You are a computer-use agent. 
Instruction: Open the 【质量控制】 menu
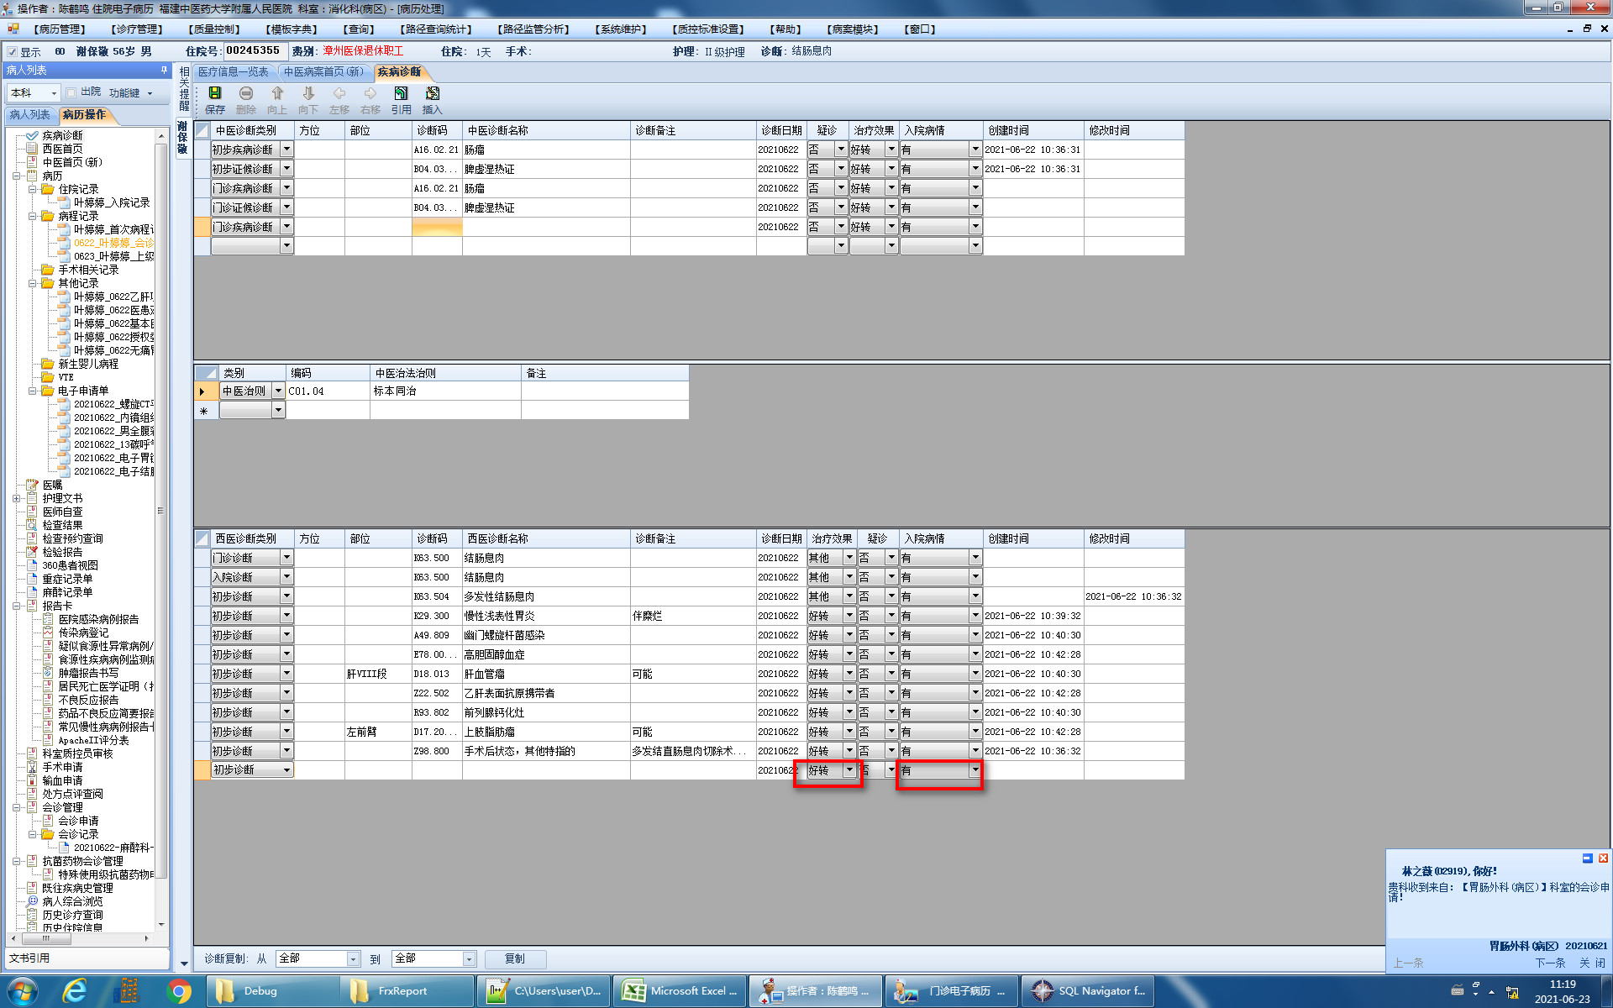tap(214, 29)
